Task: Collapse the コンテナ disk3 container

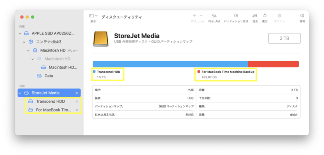Action: [24, 42]
